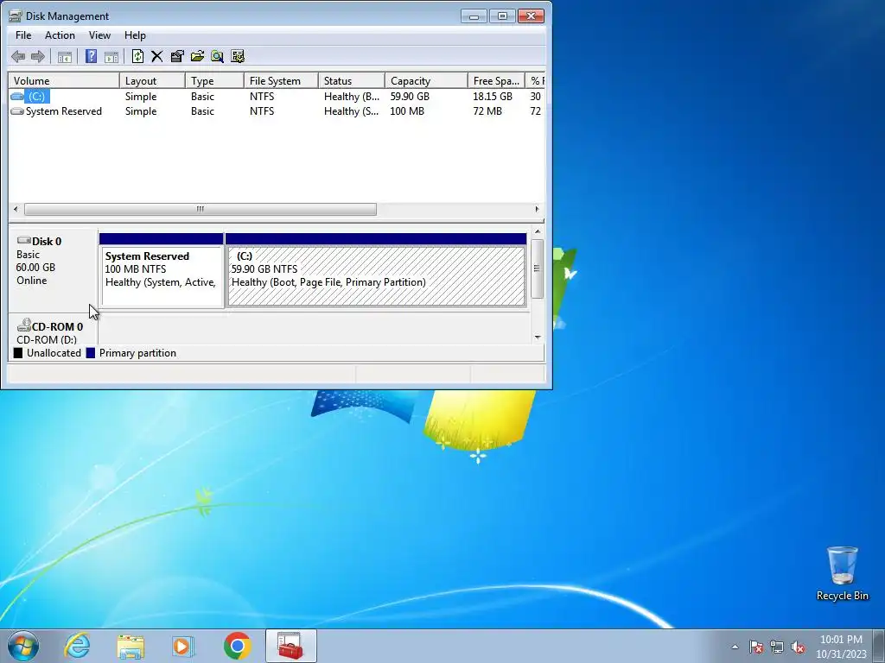Select the Disk 0 label panel
This screenshot has height=663, width=885.
[x=53, y=269]
